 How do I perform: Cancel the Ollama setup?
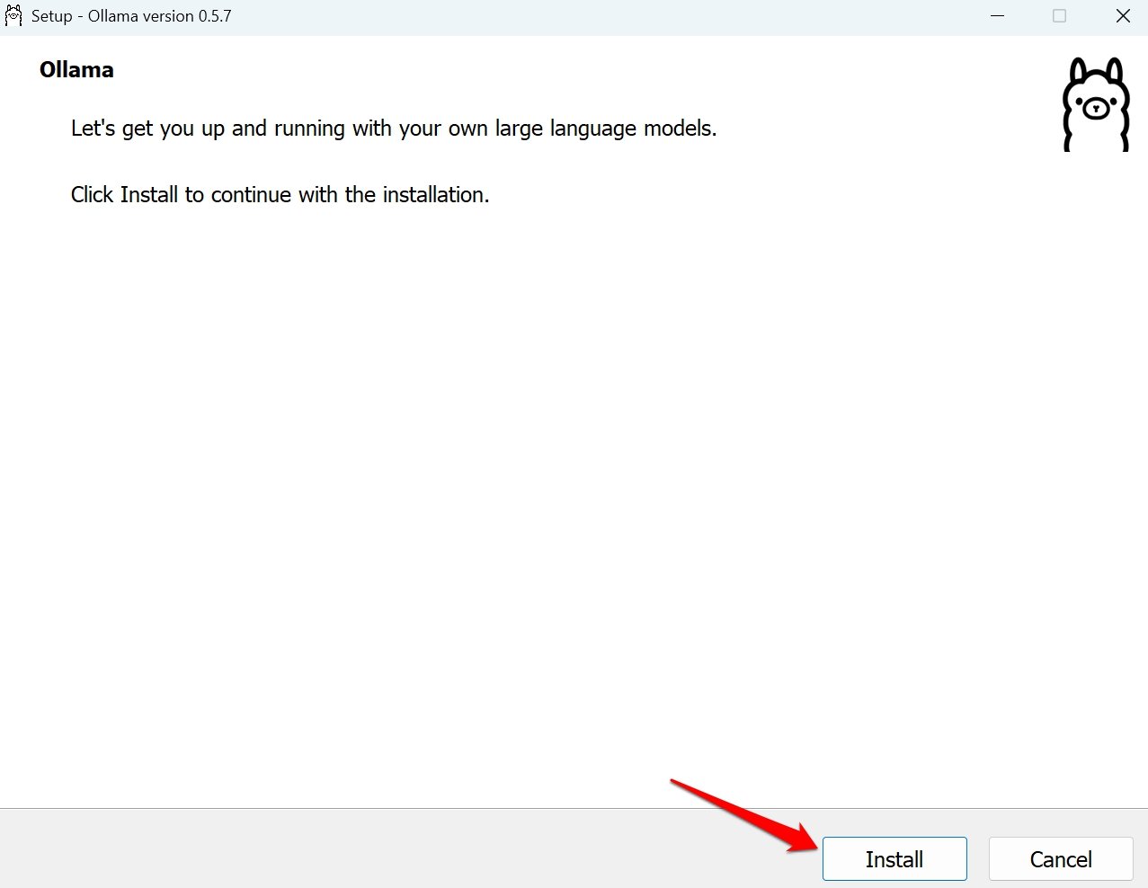click(x=1061, y=859)
